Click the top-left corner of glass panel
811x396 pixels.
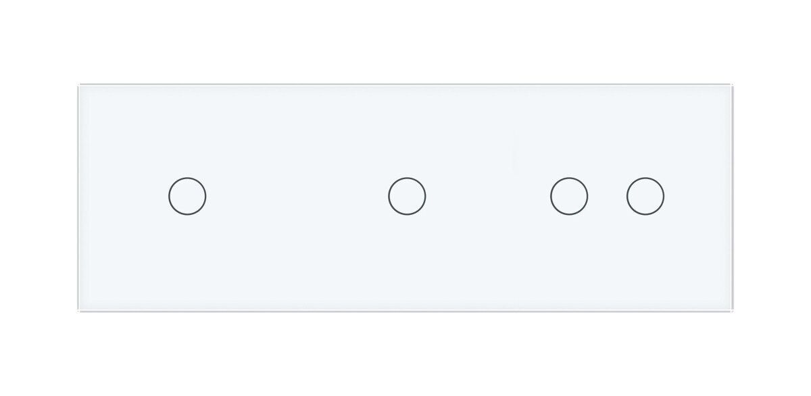pos(79,85)
